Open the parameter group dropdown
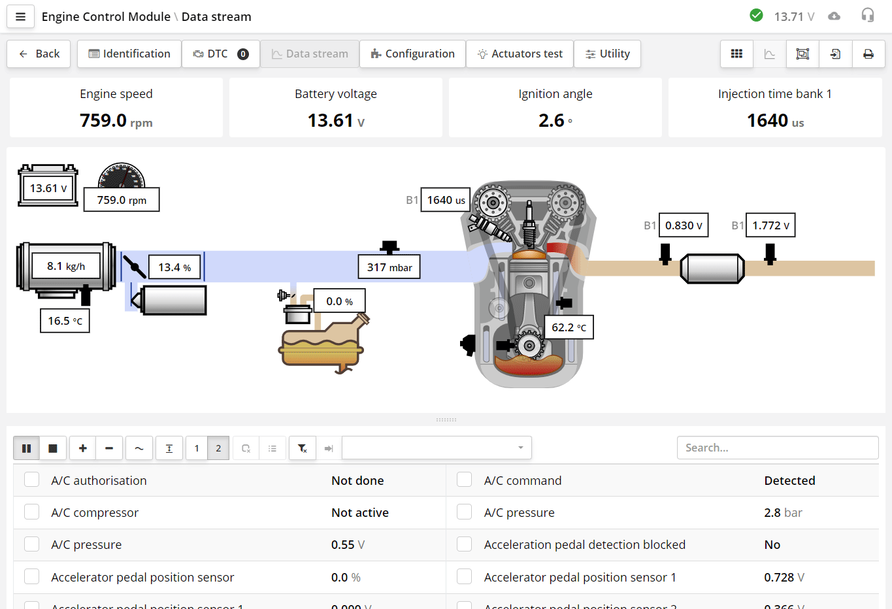892x609 pixels. [437, 448]
